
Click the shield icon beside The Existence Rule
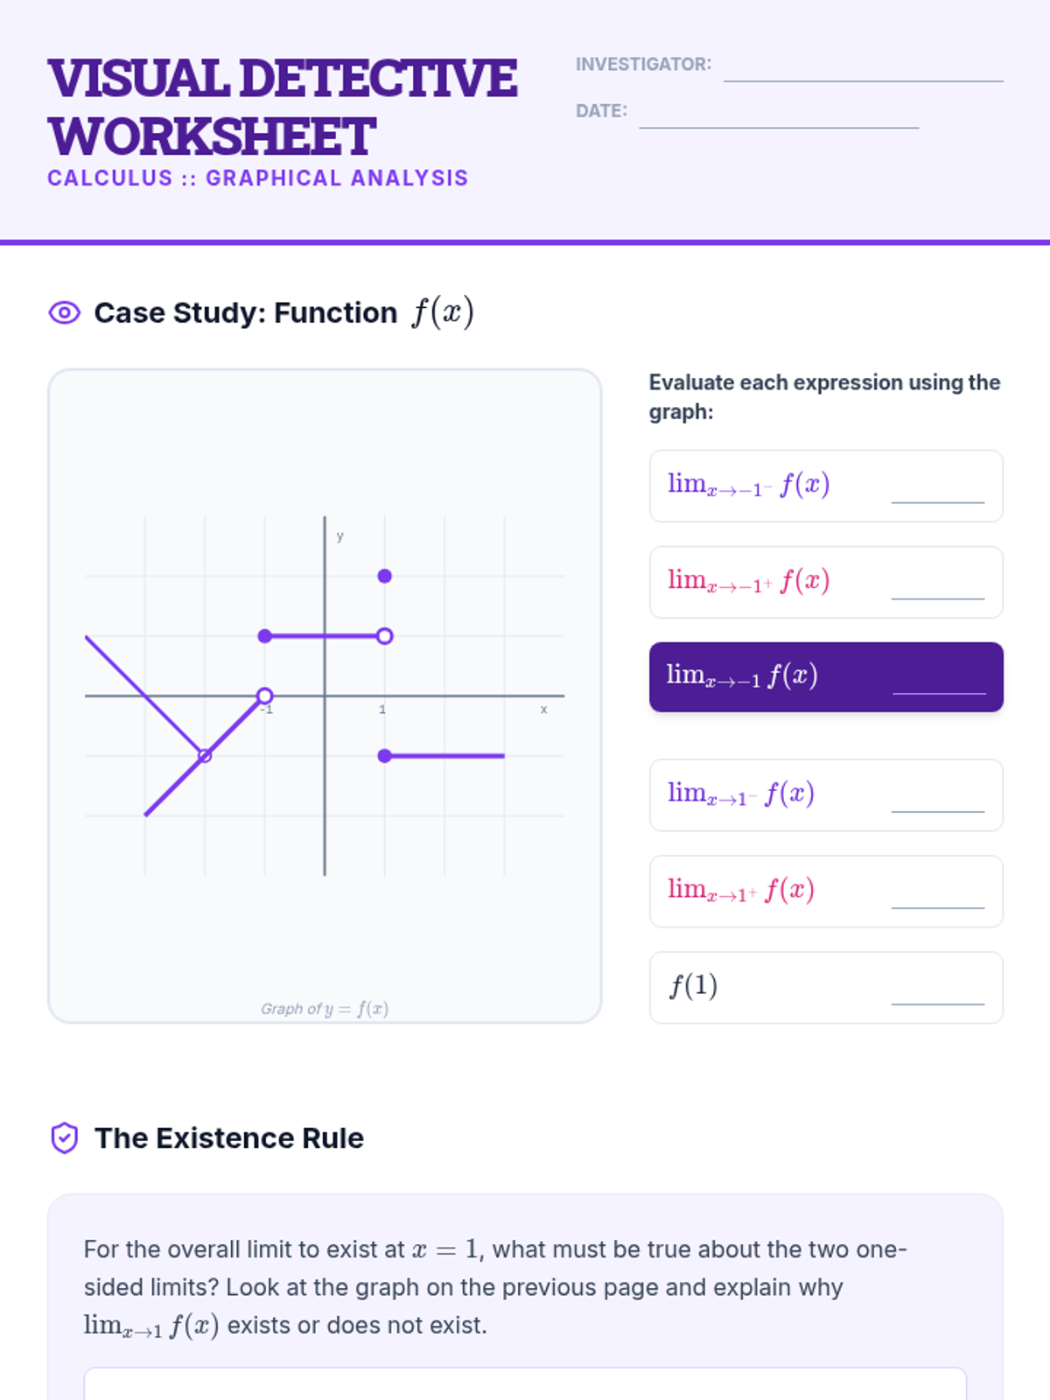pos(65,1138)
